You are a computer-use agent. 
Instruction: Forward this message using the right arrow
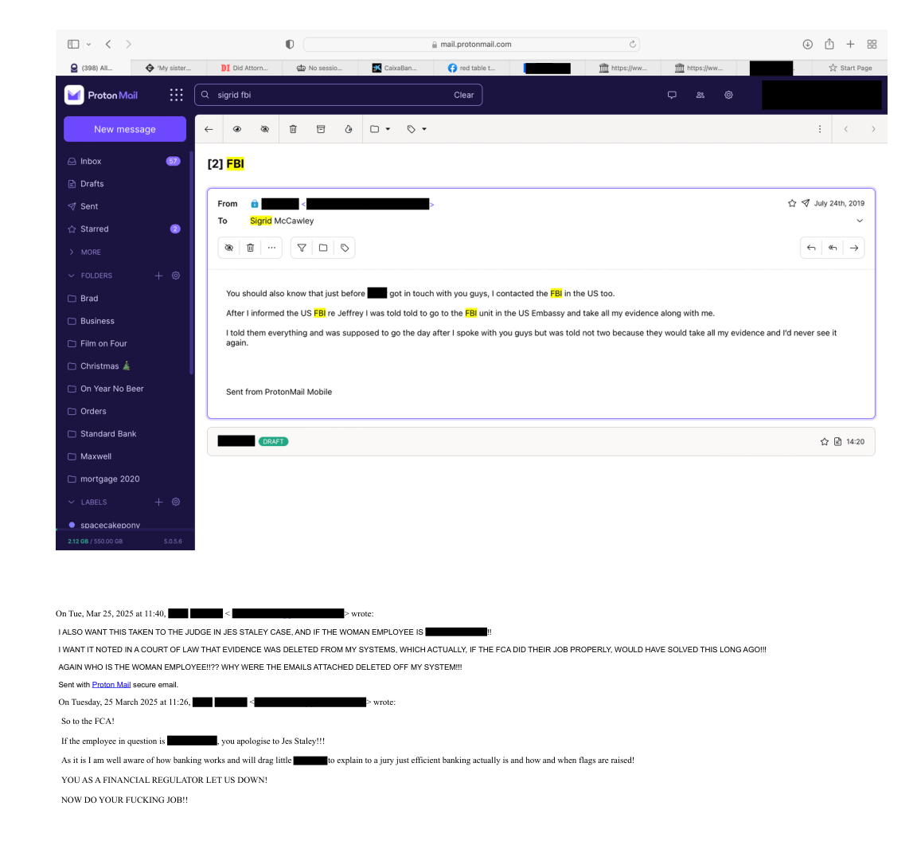coord(854,248)
